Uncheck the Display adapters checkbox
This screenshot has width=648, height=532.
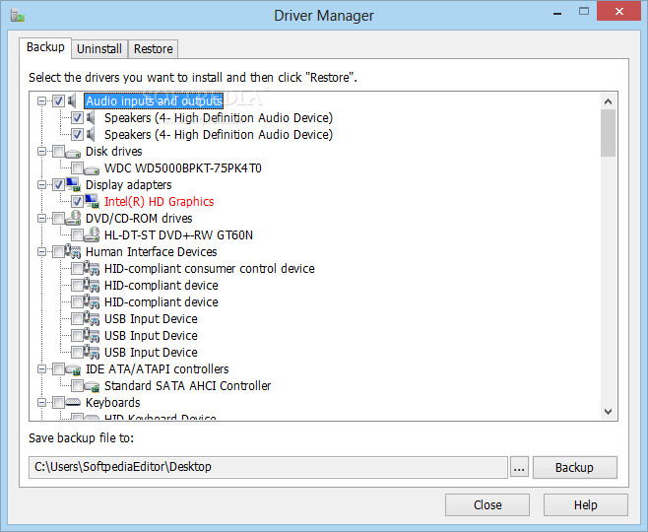[x=58, y=185]
